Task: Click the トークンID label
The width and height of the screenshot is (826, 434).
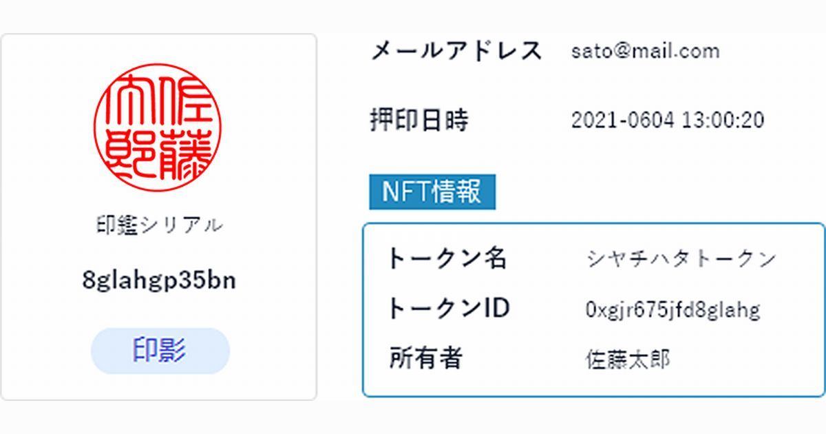Action: [448, 309]
